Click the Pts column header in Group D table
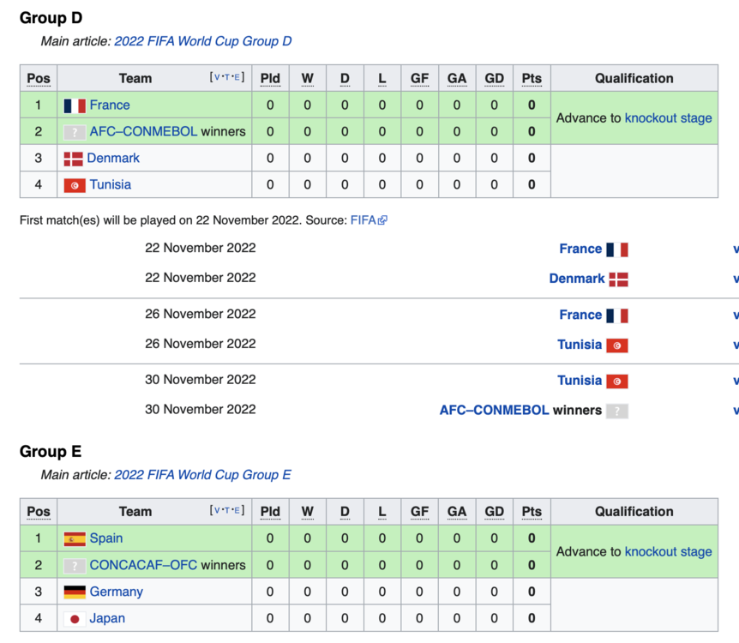Viewport: 739px width, 643px height. tap(532, 79)
